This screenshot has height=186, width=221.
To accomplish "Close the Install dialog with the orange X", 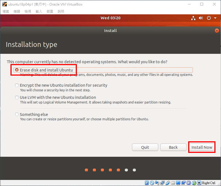I will 217,31.
